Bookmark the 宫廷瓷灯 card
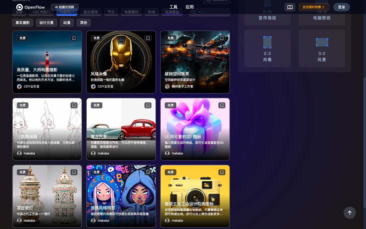This screenshot has height=229, width=366. (x=74, y=172)
